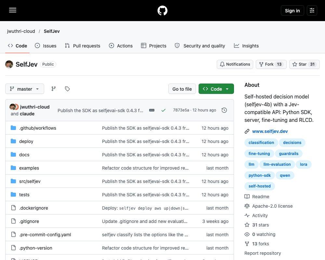Open the jwuthri-cloud owner link in breadcrumb

point(21,31)
